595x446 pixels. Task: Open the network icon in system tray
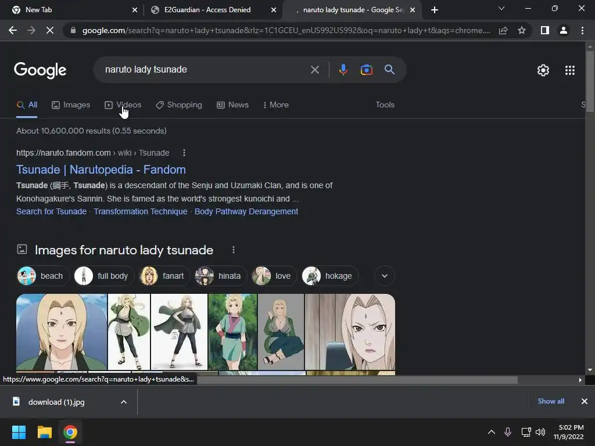point(526,432)
